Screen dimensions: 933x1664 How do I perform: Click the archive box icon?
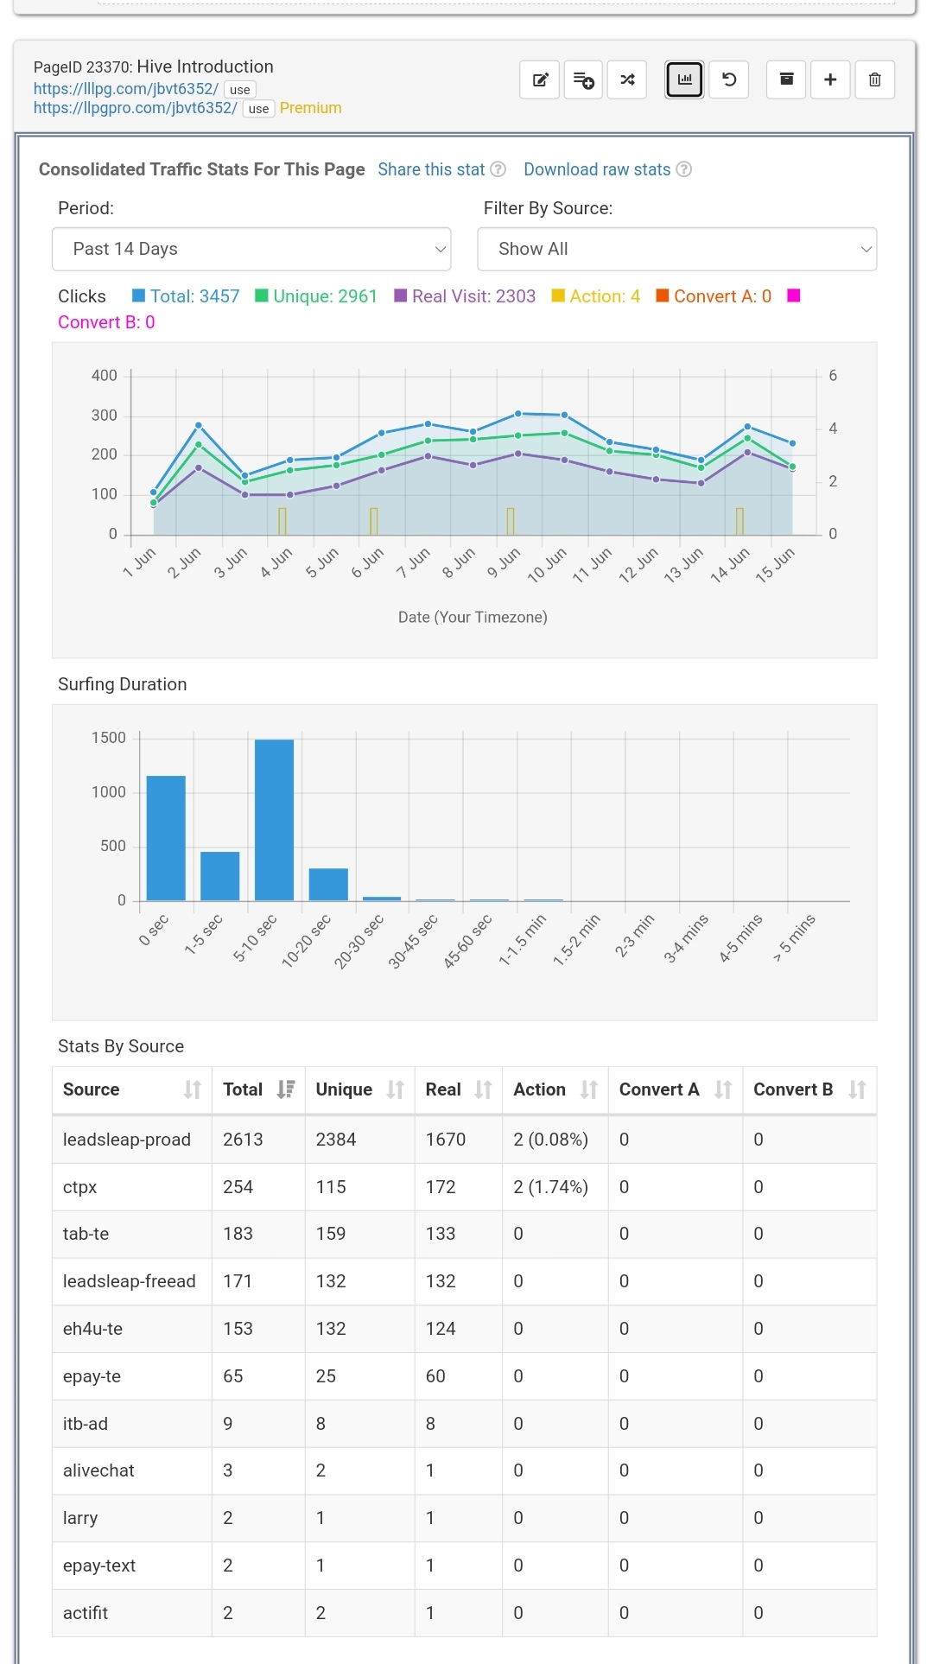(786, 79)
